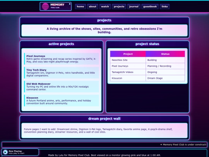
Task: Select Pixel Journeys in the status table
Action: (128, 66)
